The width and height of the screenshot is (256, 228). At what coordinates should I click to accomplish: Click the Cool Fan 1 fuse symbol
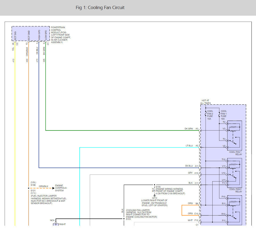(x=220, y=115)
